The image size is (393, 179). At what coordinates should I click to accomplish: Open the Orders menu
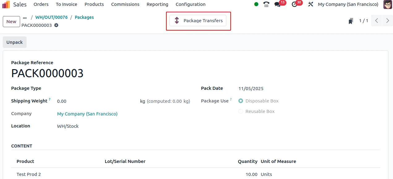pos(41,4)
